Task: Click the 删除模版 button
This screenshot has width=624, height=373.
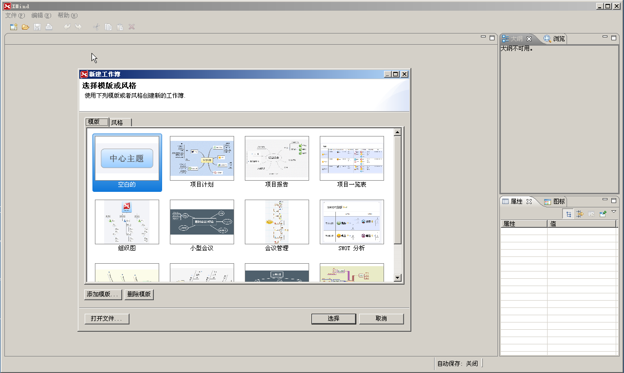Action: [x=139, y=294]
